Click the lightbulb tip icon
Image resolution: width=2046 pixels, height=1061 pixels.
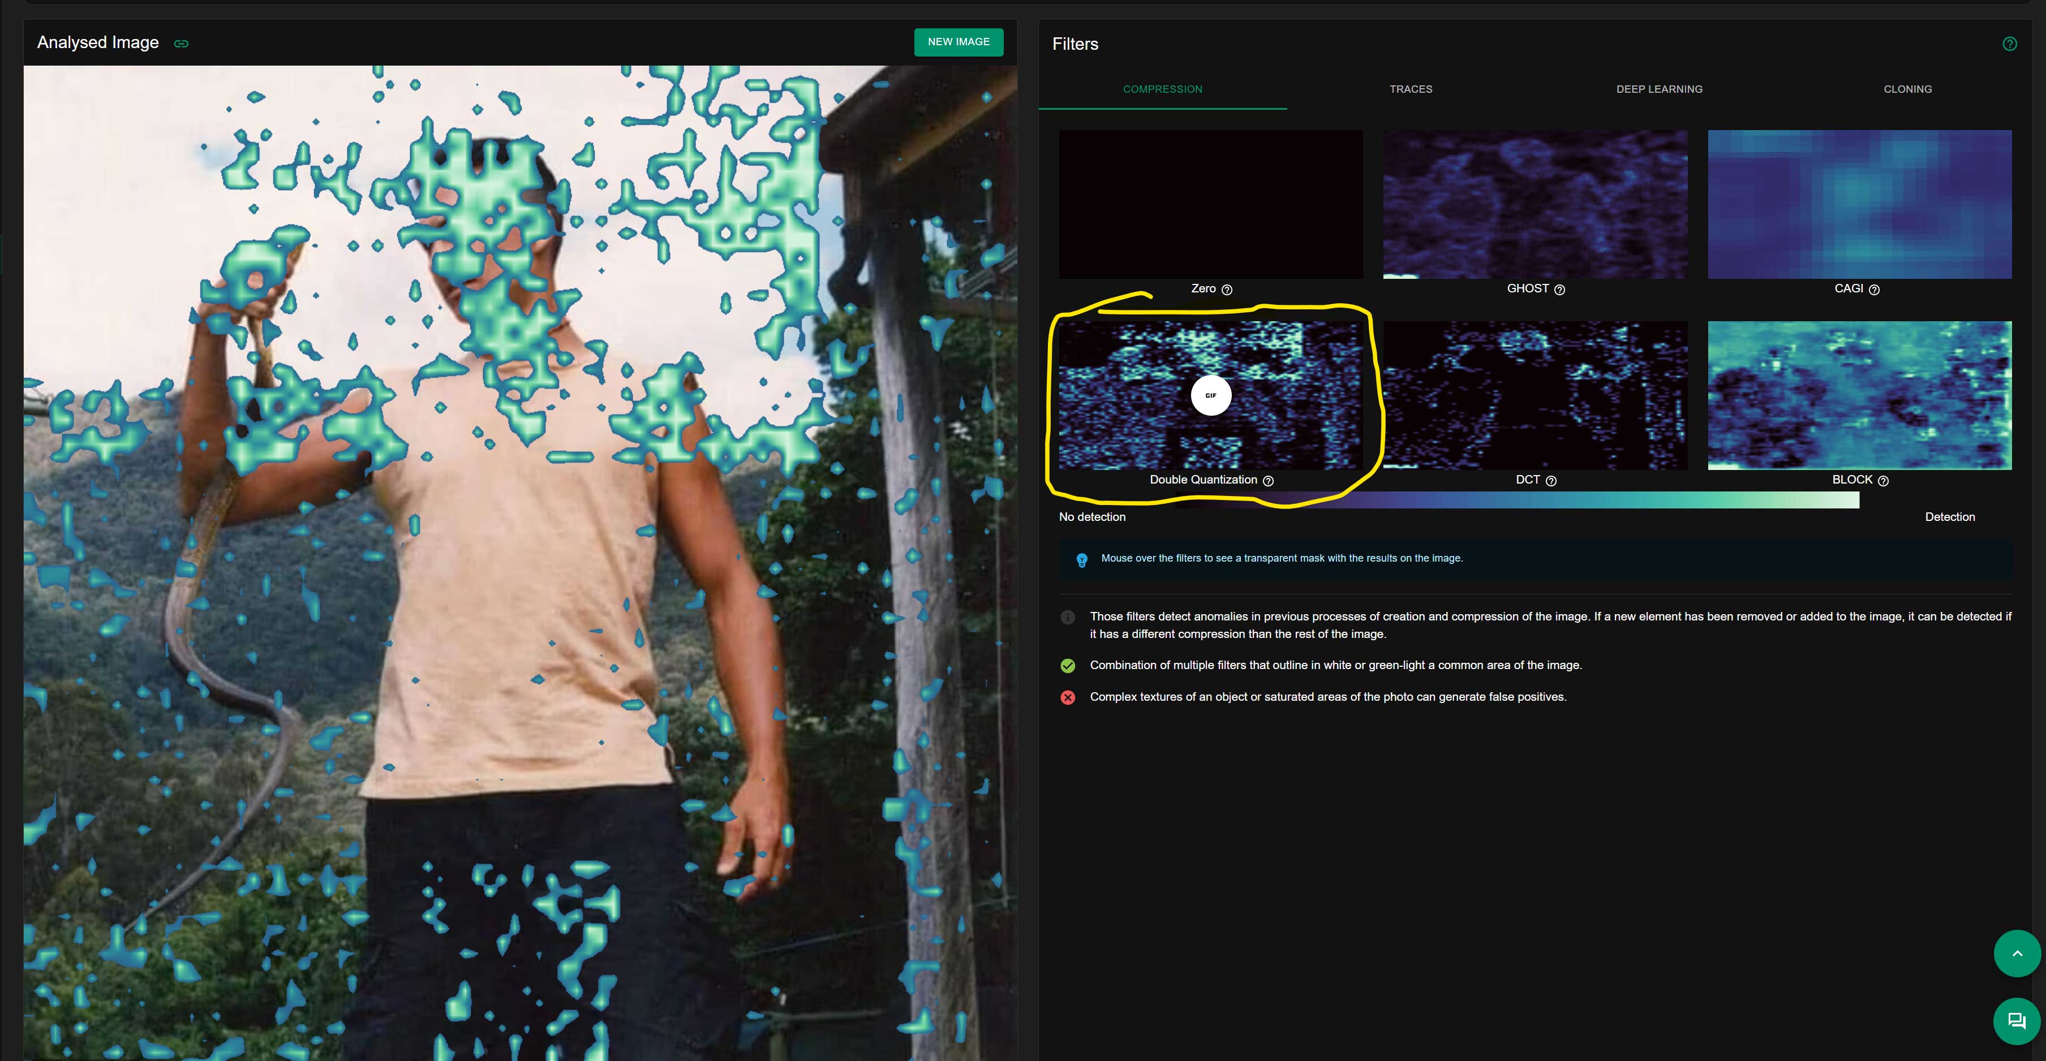point(1081,560)
